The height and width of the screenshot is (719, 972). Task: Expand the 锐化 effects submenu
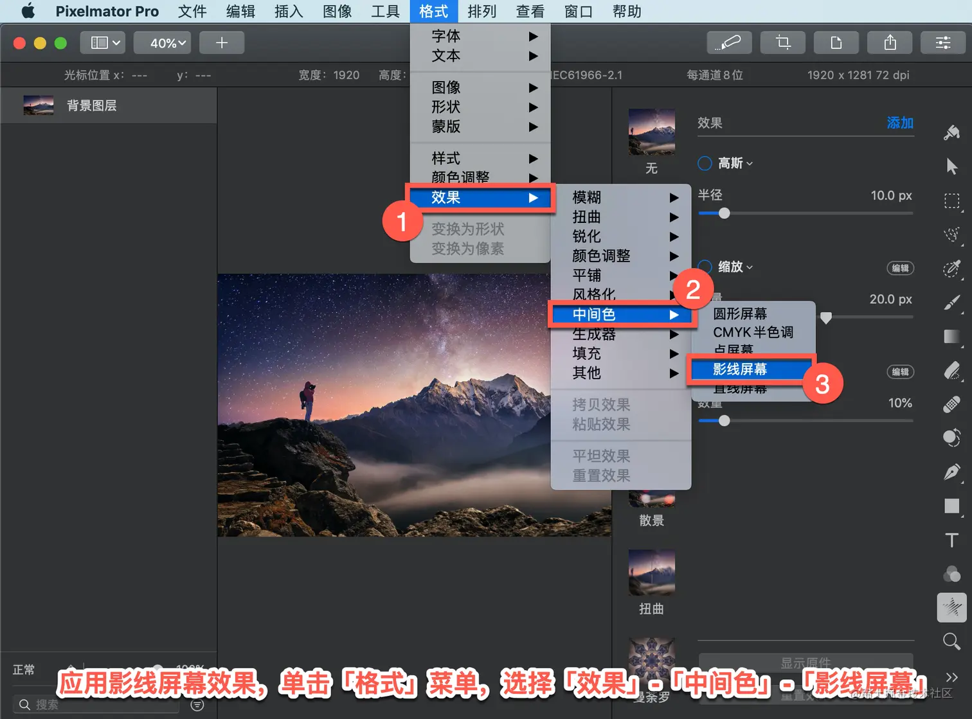tap(621, 236)
